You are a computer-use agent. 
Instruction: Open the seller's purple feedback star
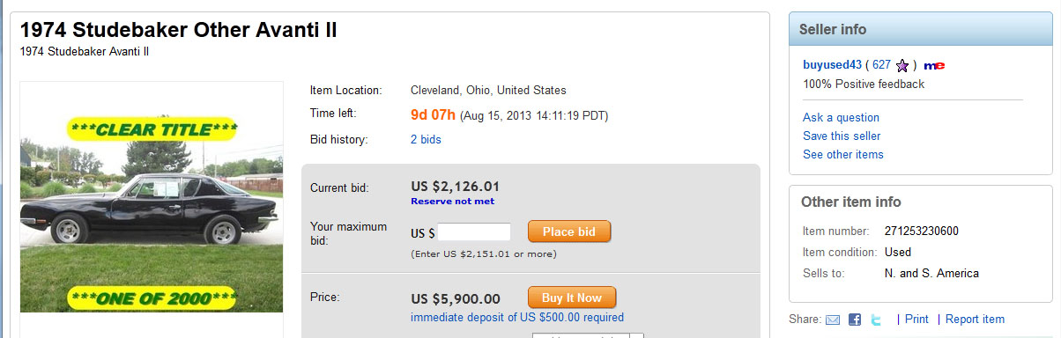coord(902,65)
